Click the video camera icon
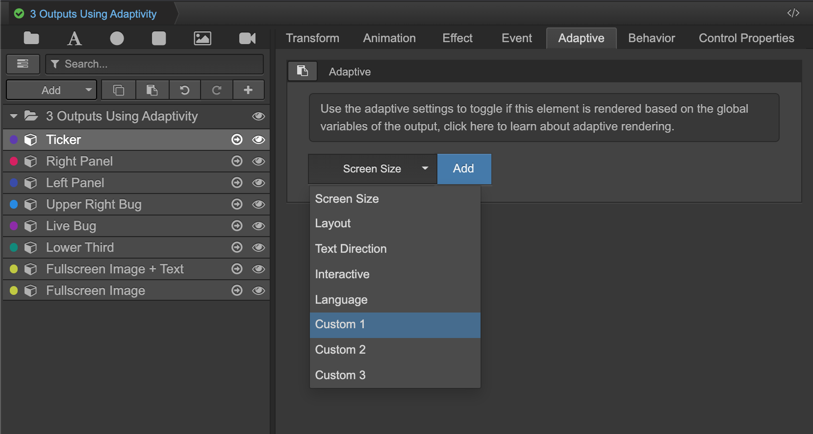813x434 pixels. click(x=247, y=38)
